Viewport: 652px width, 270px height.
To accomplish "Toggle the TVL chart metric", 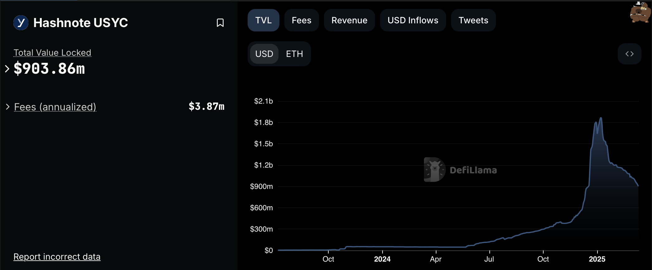I will click(x=263, y=20).
